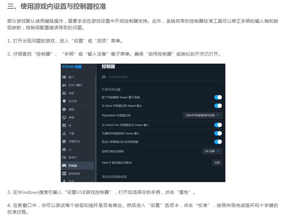Viewport: 285px width, 215px height.
Task: Click step 3 text about 设置USB游戏控制器
Action: (x=101, y=192)
